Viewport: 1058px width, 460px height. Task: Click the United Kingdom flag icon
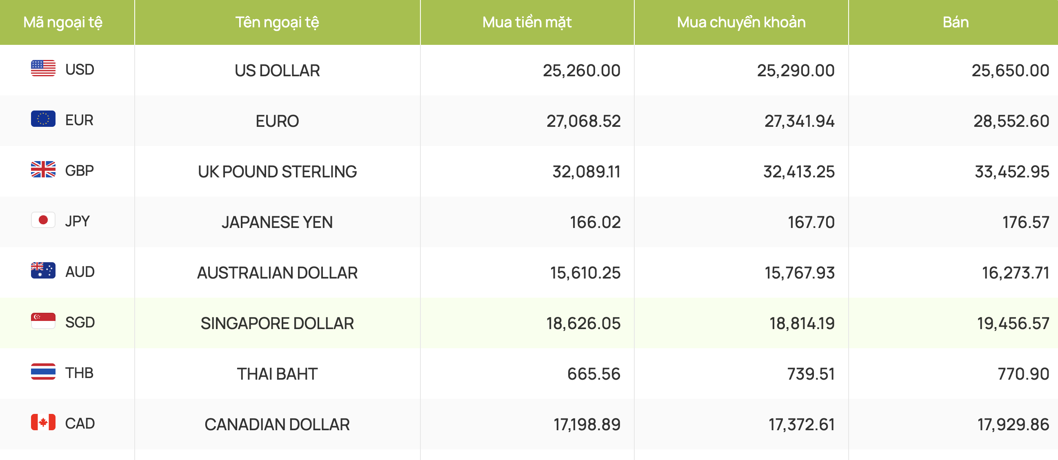(43, 169)
